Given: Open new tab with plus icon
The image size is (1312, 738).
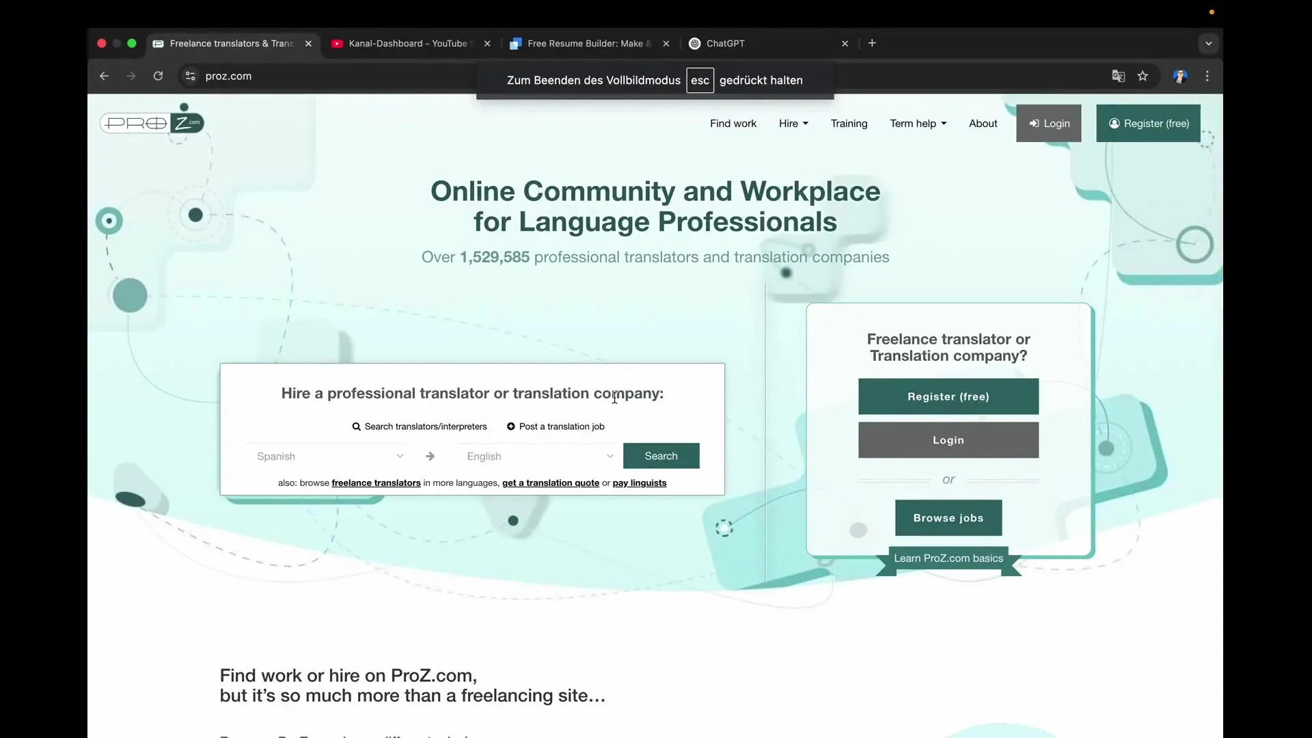Looking at the screenshot, I should (872, 43).
